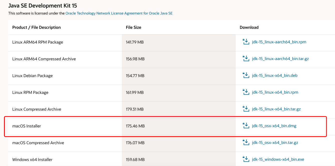
Task: Click download icon beside jdk-15_linux-aarch64_bin.tar.gz
Action: (x=246, y=58)
